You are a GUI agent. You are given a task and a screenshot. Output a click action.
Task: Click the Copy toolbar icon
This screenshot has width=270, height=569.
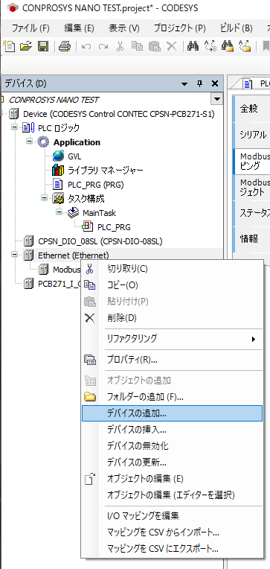pyautogui.click(x=137, y=46)
